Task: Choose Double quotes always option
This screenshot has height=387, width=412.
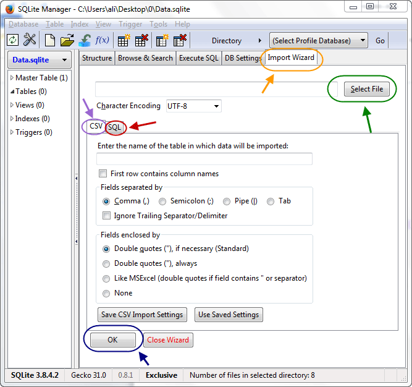Action: pyautogui.click(x=106, y=264)
